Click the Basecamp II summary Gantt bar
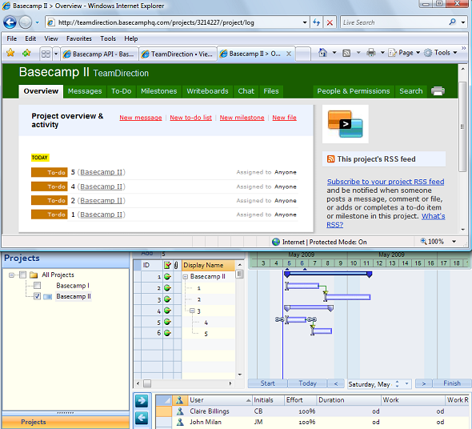Screen dimensions: 472x429 [328, 274]
